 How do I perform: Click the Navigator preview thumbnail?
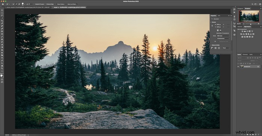click(249, 16)
